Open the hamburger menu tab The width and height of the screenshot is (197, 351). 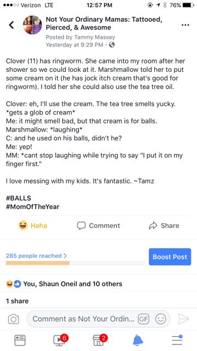coord(177,340)
